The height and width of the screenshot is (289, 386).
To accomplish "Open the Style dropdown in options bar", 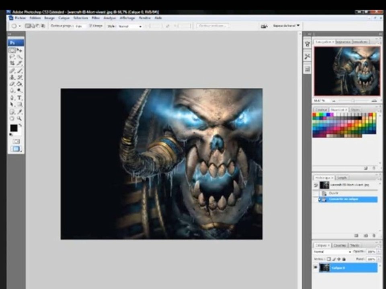I will 130,26.
